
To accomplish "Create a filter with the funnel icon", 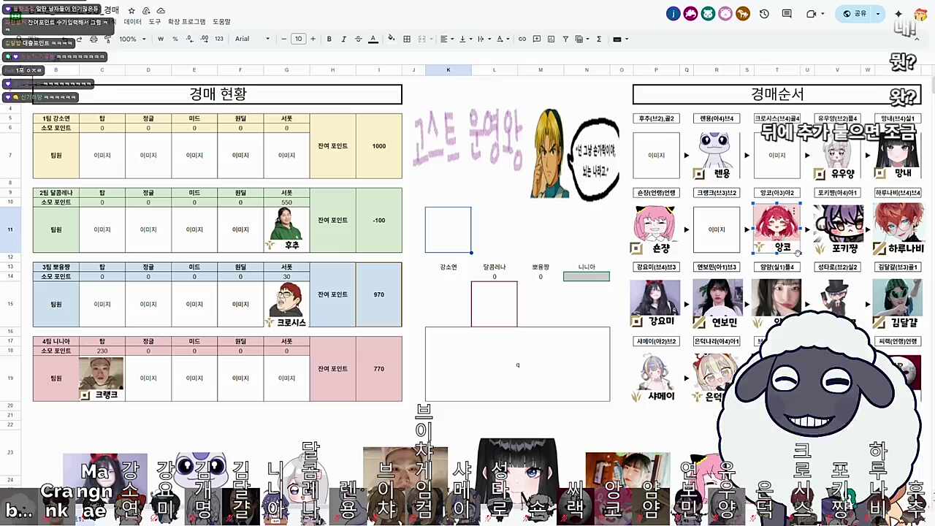I will coord(565,39).
